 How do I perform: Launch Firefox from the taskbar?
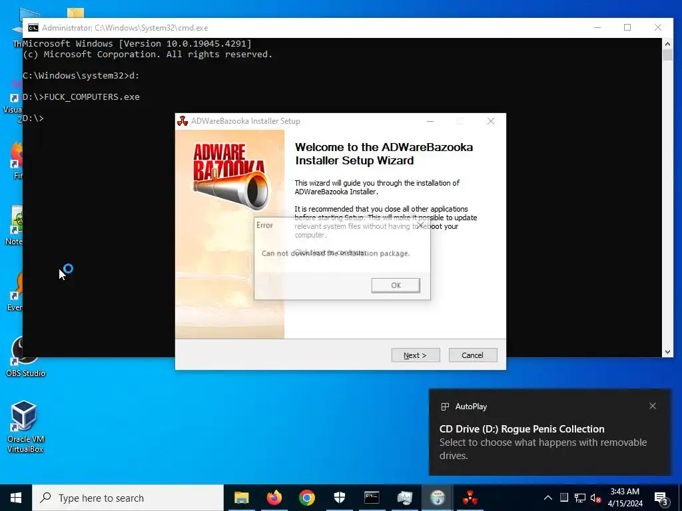pyautogui.click(x=274, y=498)
